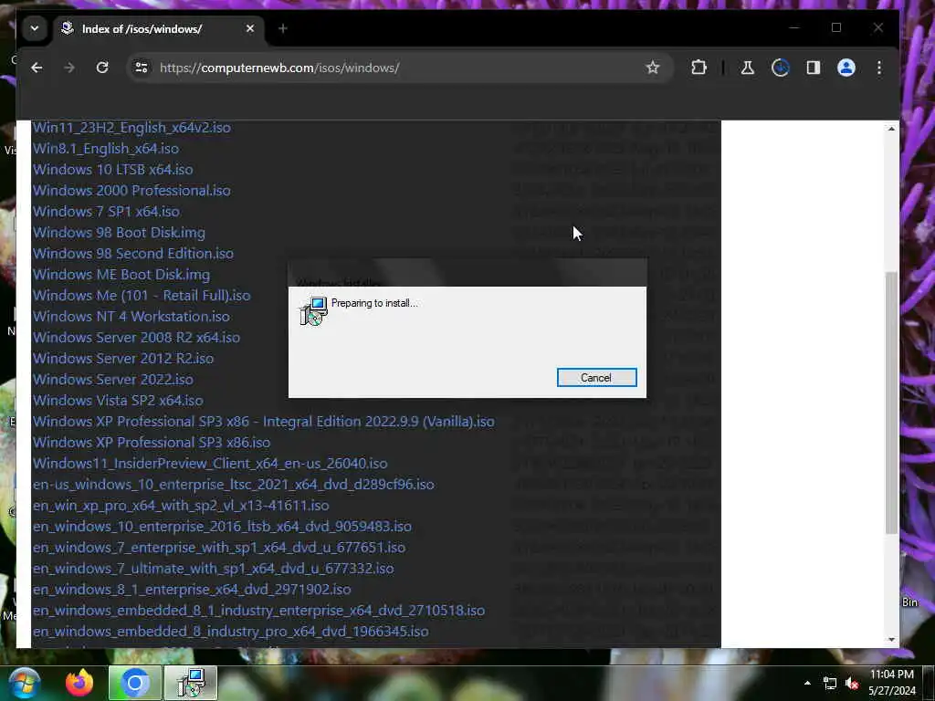935x701 pixels.
Task: Download en_win_xp_pro_x64_with_sp2_vl_x13-41611.iso
Action: (181, 506)
